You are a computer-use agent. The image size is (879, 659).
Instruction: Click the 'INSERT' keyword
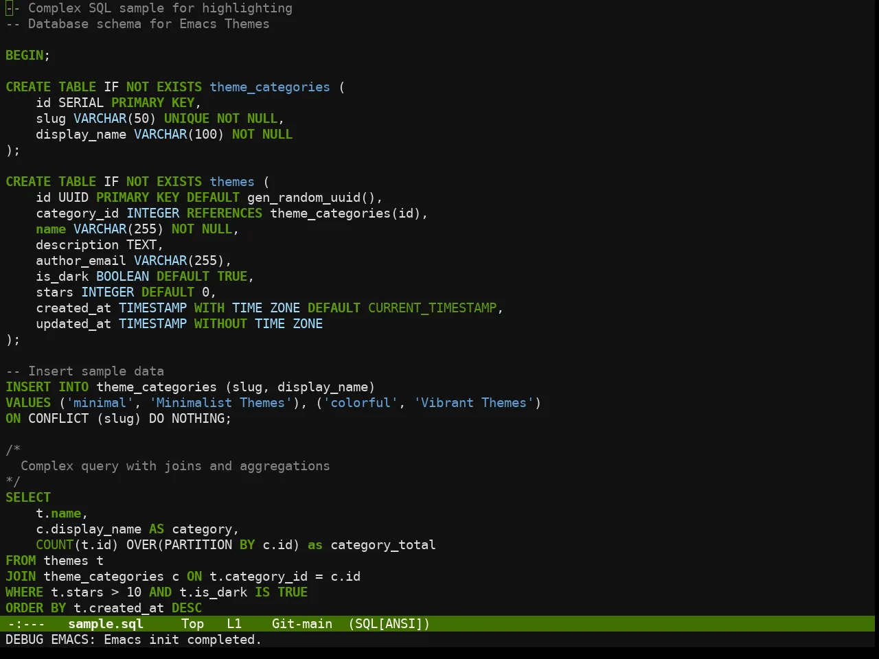pyautogui.click(x=28, y=387)
